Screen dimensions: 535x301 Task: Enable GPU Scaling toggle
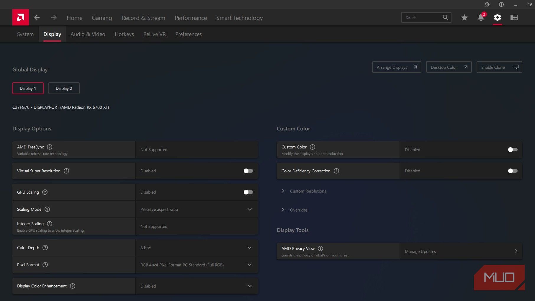(248, 192)
